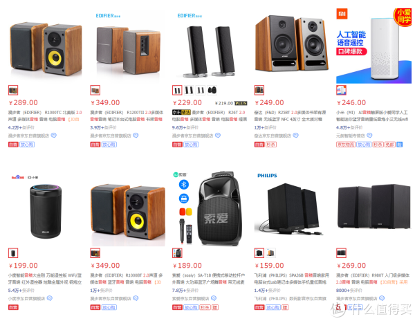
Task: View the 9.6万+ reviews of the R26T speakers
Action: tap(185, 127)
